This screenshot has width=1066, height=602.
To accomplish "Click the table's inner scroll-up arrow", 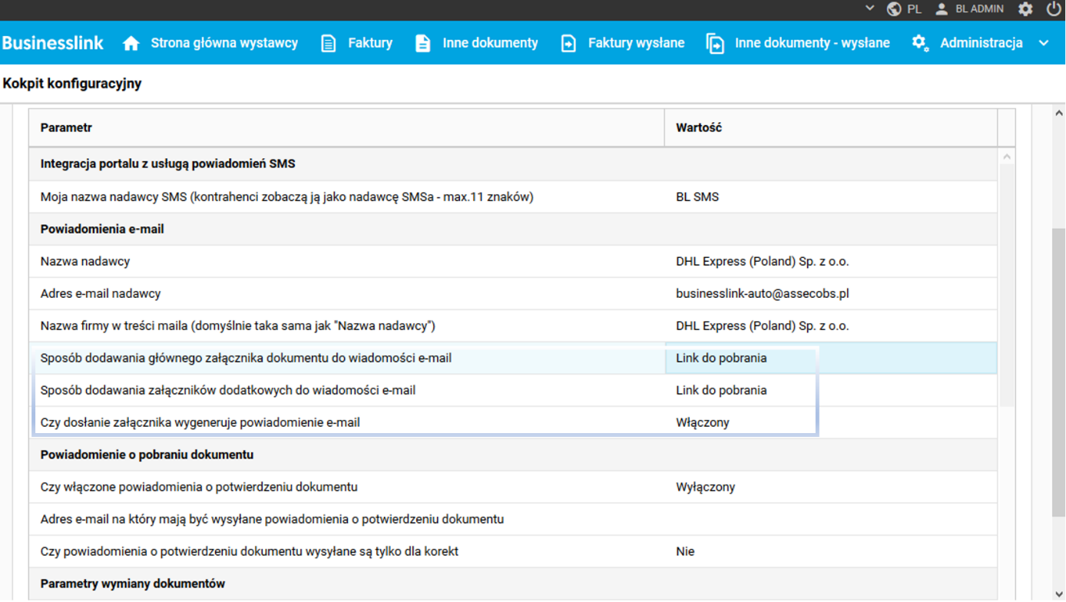I will click(1007, 157).
